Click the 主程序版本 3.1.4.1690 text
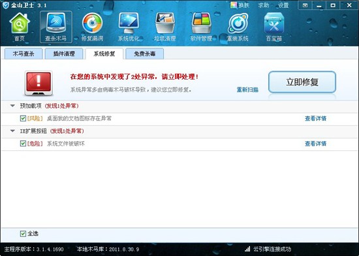The image size is (359, 256). coord(34,249)
